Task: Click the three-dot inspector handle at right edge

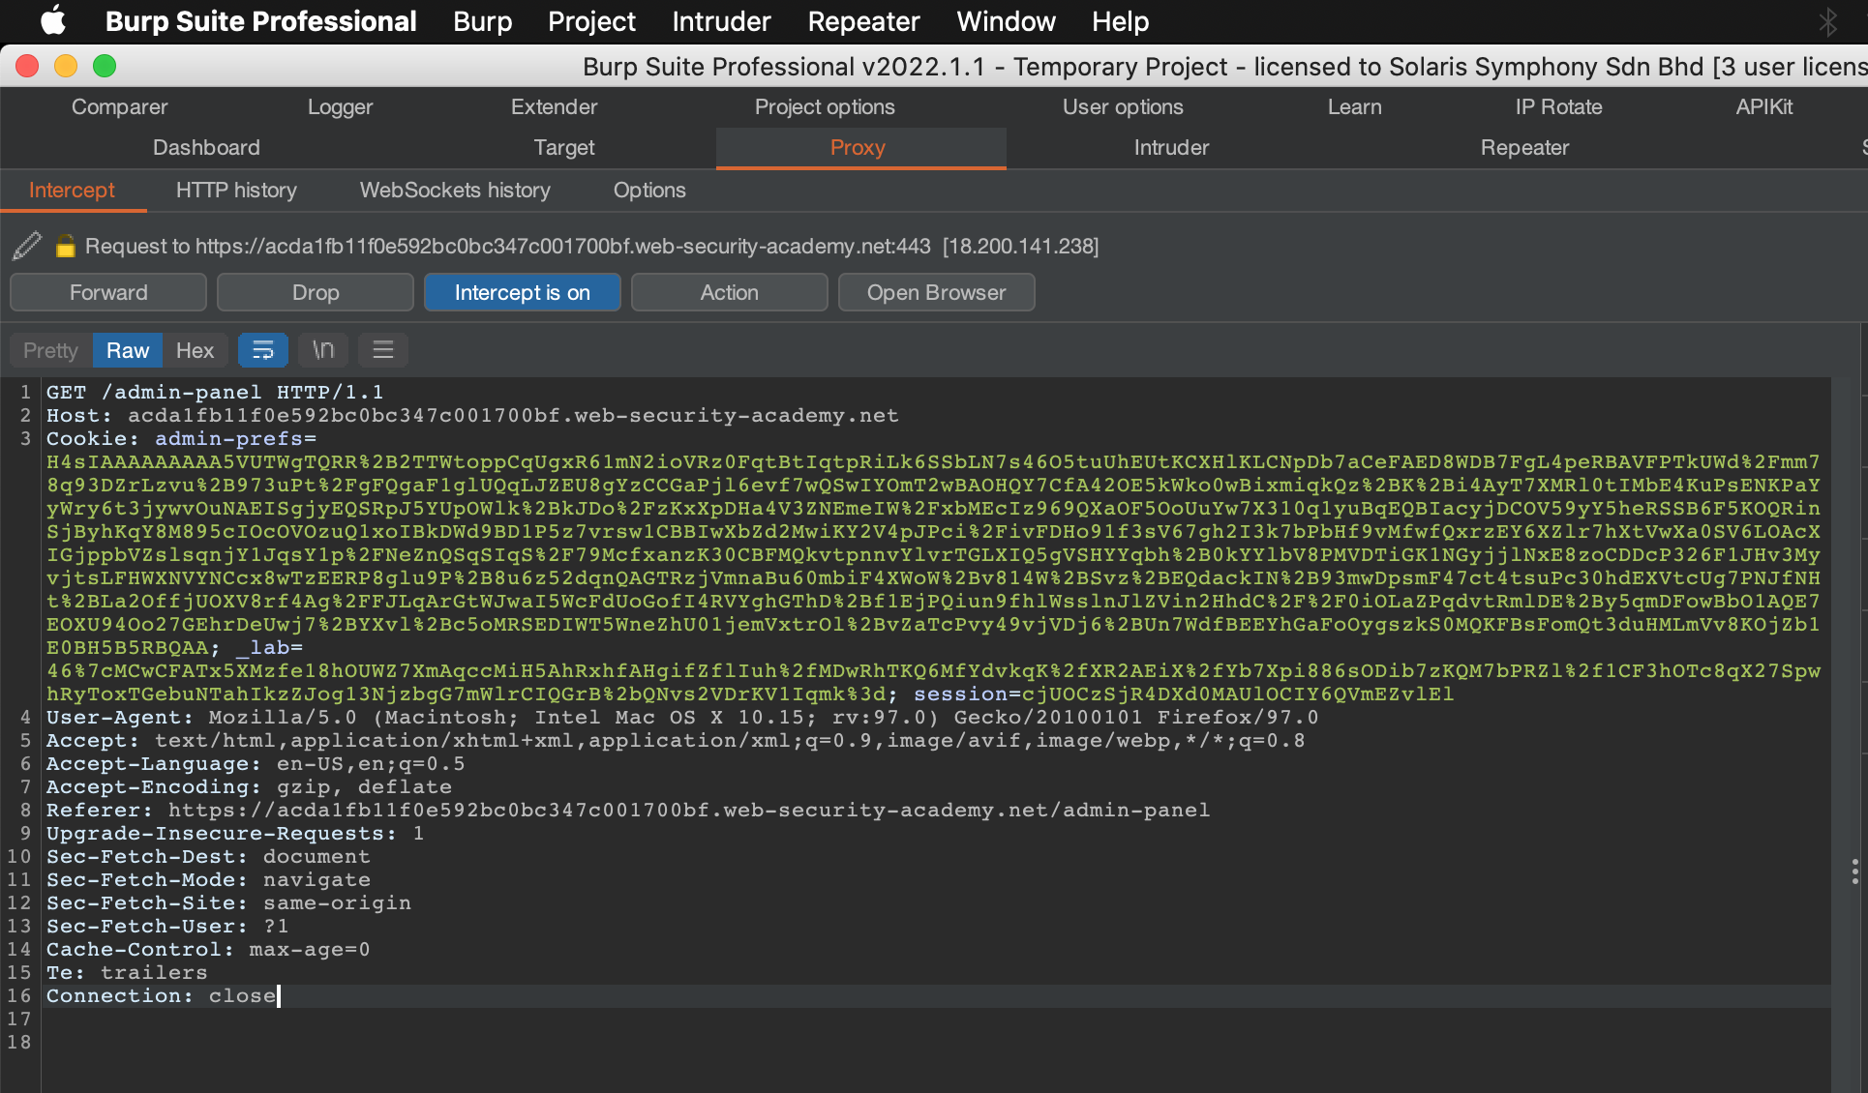Action: [1854, 871]
